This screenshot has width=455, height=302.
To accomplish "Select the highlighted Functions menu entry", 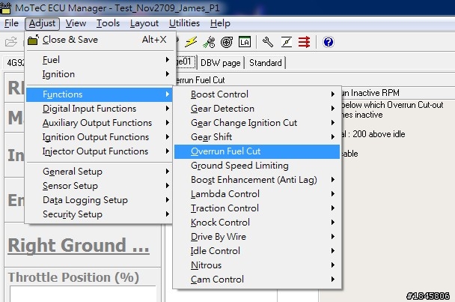I will (x=100, y=94).
